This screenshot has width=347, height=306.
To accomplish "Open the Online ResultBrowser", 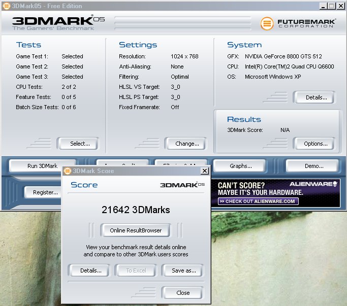I will point(136,230).
